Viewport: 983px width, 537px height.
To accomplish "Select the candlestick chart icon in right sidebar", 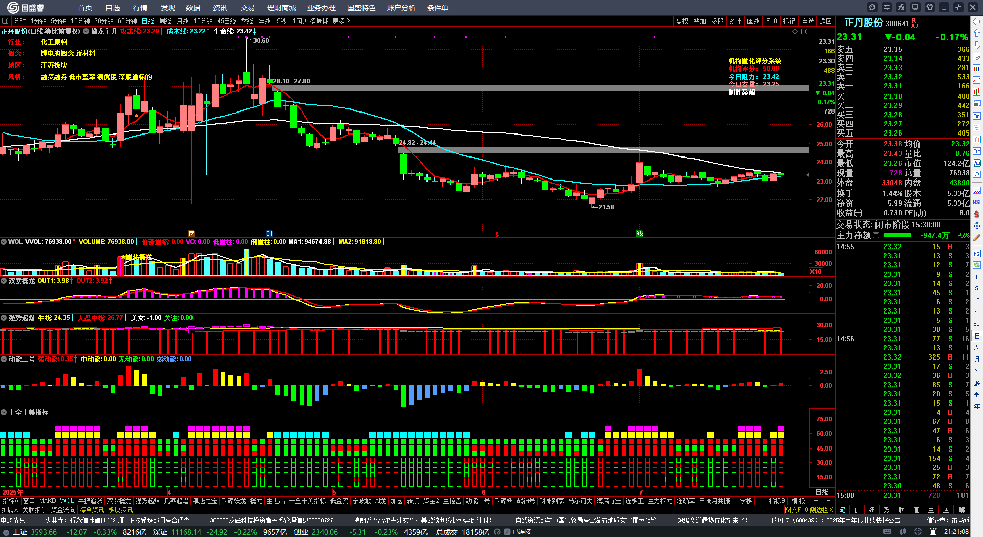I will coord(977,92).
